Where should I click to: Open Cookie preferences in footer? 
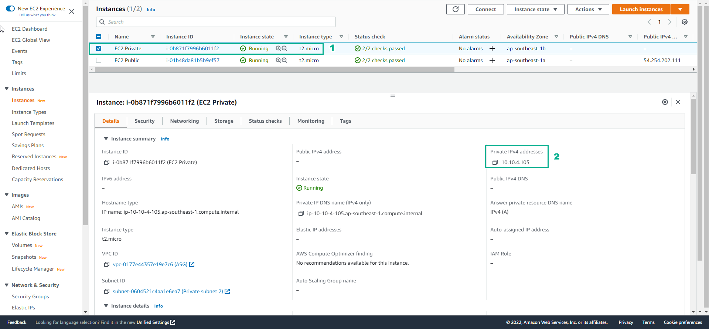(683, 322)
